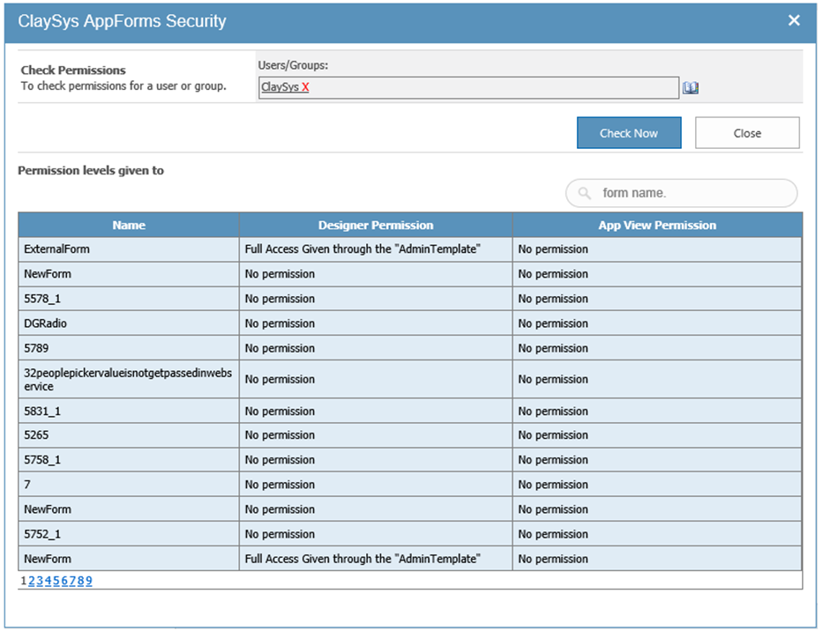
Task: Select the ExternalForm row
Action: [x=129, y=249]
